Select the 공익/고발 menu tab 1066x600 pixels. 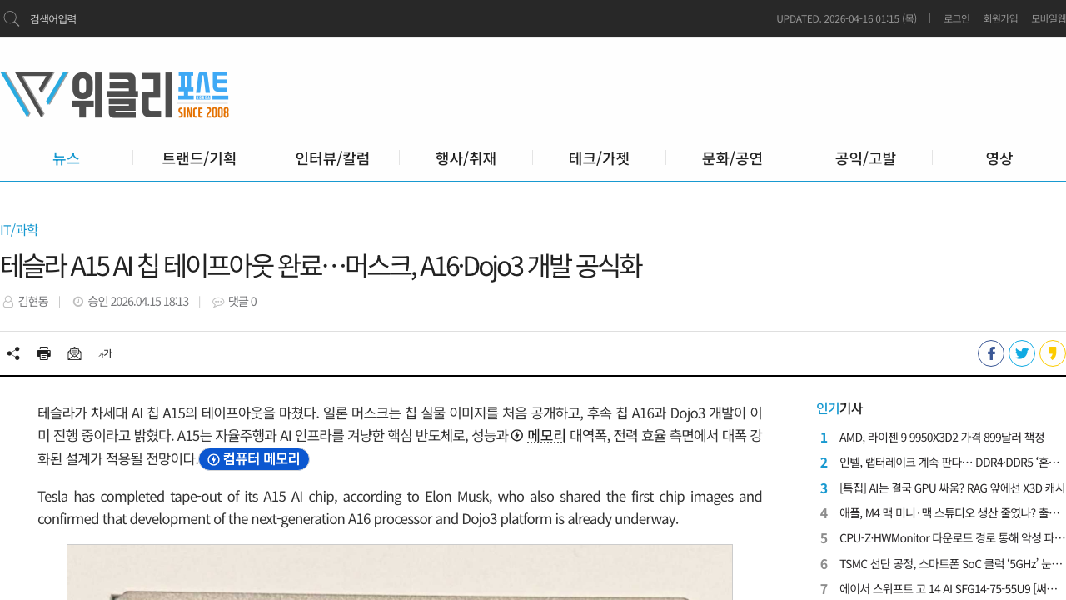click(x=865, y=158)
